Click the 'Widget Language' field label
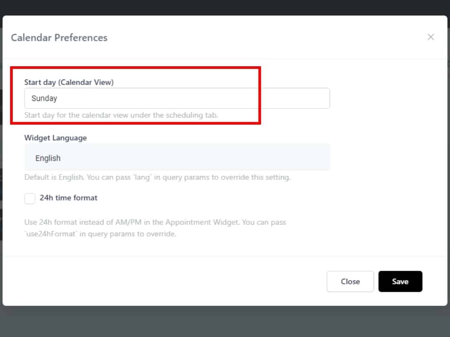 pos(55,138)
